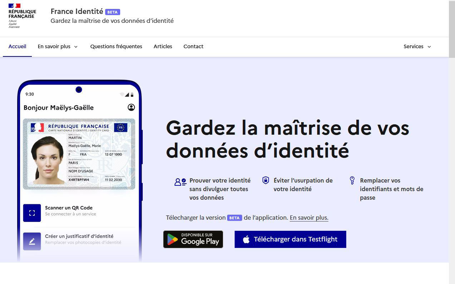Click the shield lock icon
This screenshot has width=455, height=284.
265,180
